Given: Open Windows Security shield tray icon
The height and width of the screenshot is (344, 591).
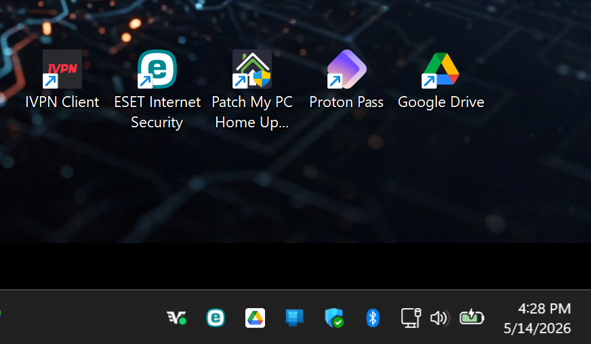Looking at the screenshot, I should (x=334, y=318).
